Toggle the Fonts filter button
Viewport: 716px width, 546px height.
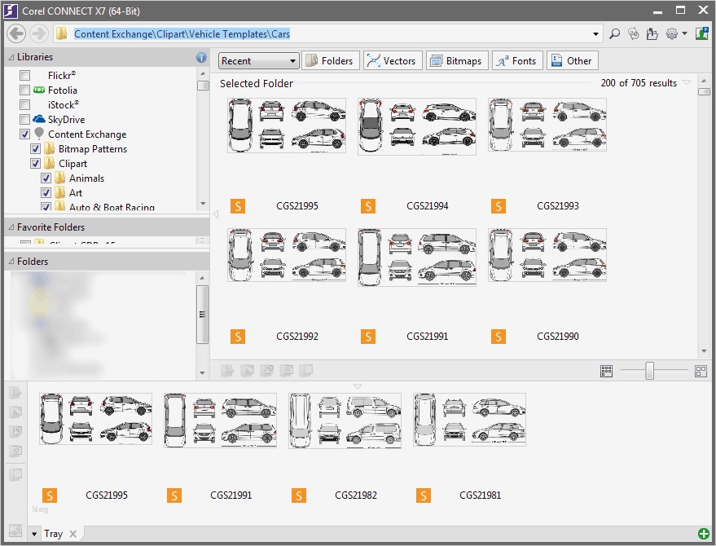pyautogui.click(x=517, y=61)
